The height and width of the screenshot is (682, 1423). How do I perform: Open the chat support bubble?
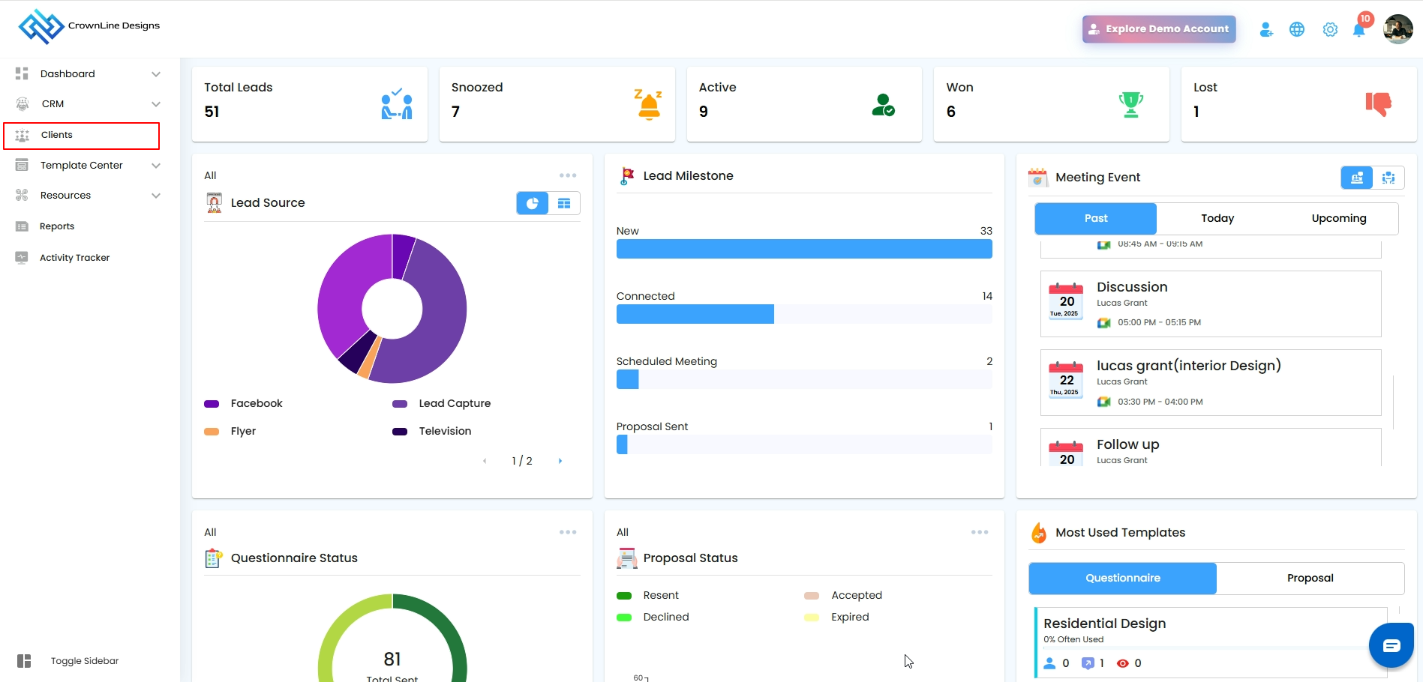coord(1391,645)
